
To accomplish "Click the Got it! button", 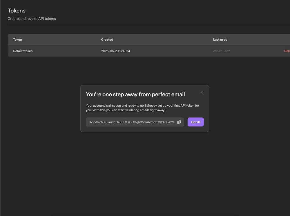I will (195, 122).
